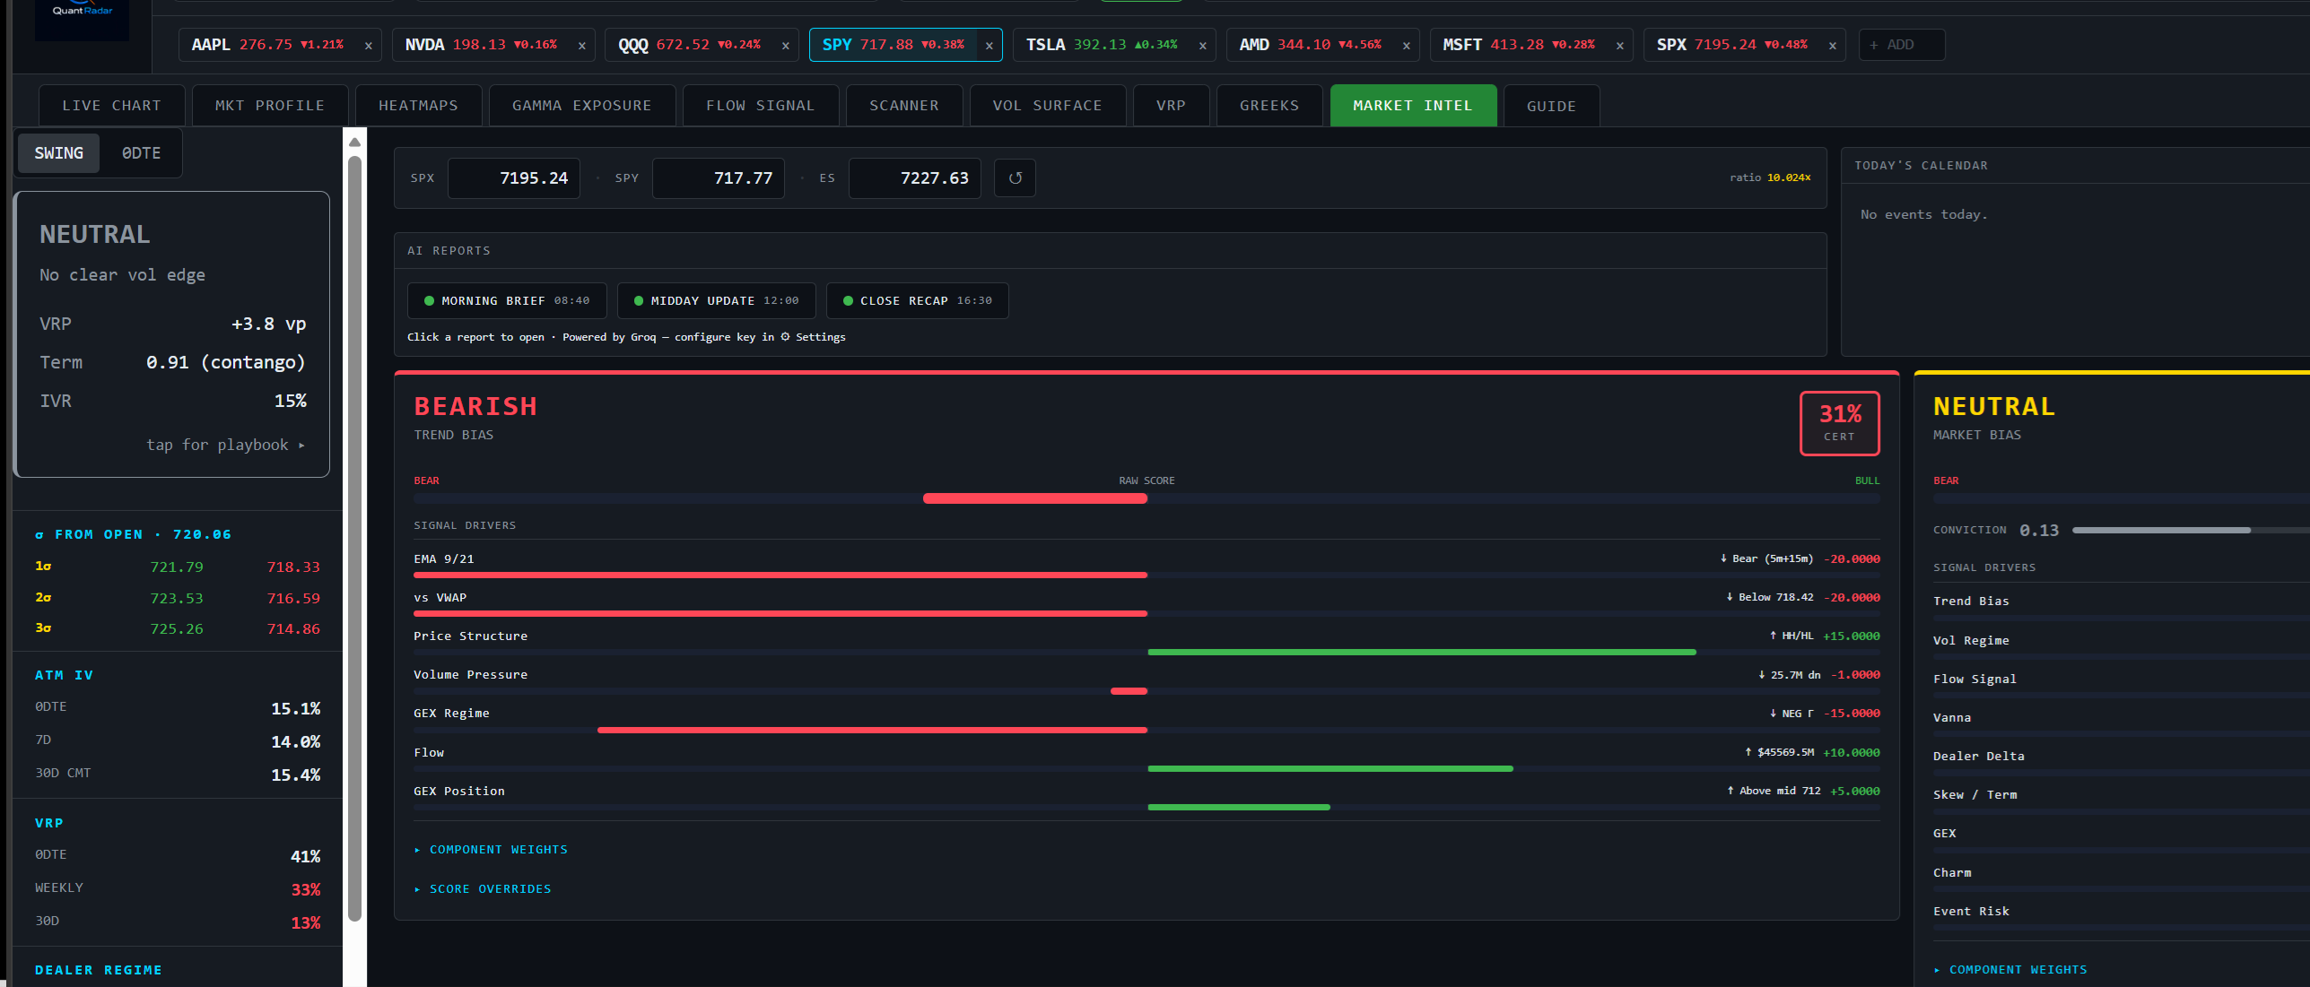Open the Greeks tab
Image resolution: width=2310 pixels, height=987 pixels.
tap(1269, 106)
